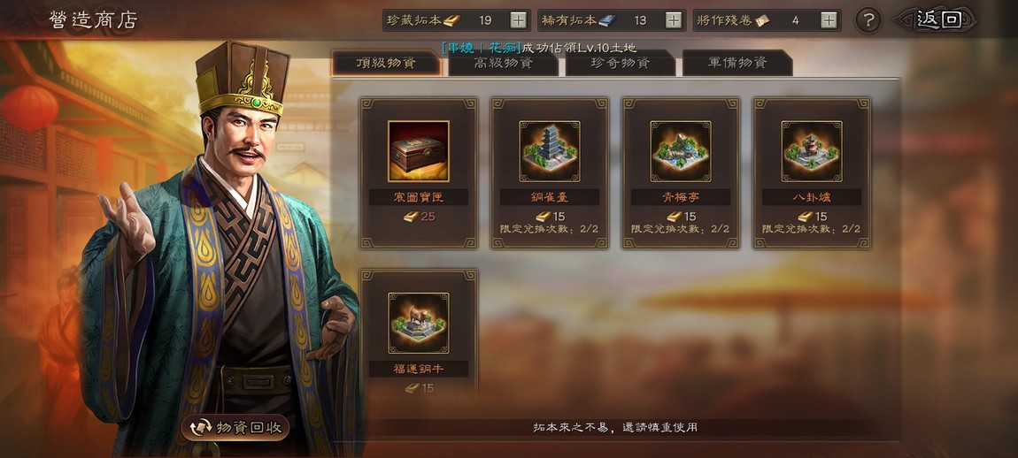Screen dimensions: 1018x458
Task: Click the 將作殘卷 scroll currency icon
Action: point(761,20)
